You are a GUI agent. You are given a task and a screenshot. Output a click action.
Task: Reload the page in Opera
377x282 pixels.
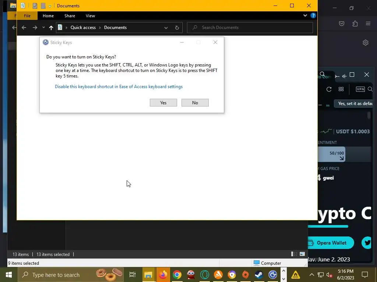pyautogui.click(x=329, y=89)
